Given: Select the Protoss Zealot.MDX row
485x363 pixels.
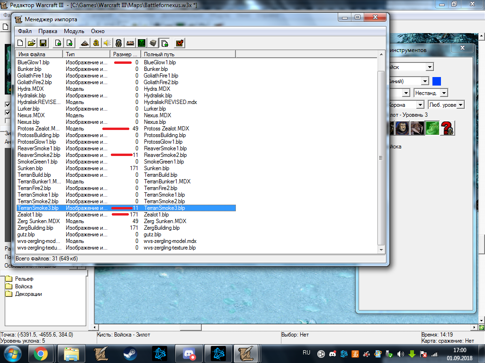Looking at the screenshot, I should pos(126,129).
